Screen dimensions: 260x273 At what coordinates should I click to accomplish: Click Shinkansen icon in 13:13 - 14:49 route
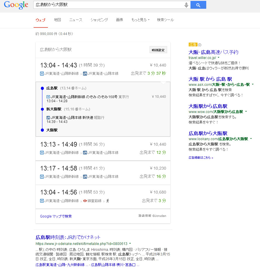[x=42, y=153]
